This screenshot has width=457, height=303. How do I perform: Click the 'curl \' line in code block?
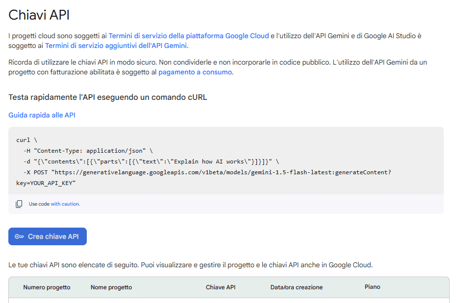[27, 140]
